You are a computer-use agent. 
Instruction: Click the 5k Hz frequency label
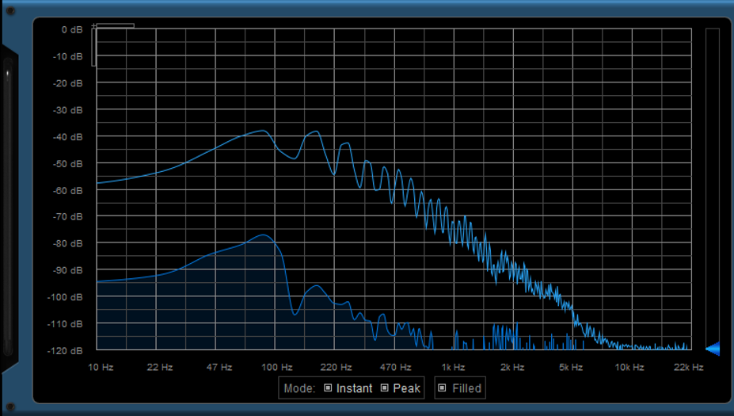[x=571, y=368]
